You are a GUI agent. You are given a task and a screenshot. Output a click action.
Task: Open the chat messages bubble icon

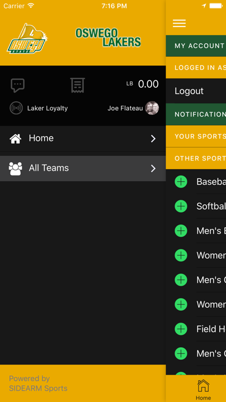18,85
